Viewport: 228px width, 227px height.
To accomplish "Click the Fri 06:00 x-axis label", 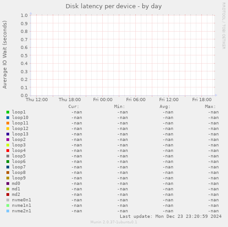I will pos(136,100).
